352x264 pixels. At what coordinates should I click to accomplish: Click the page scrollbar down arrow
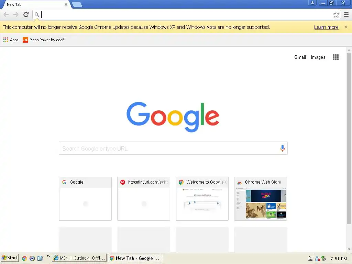tap(349, 249)
